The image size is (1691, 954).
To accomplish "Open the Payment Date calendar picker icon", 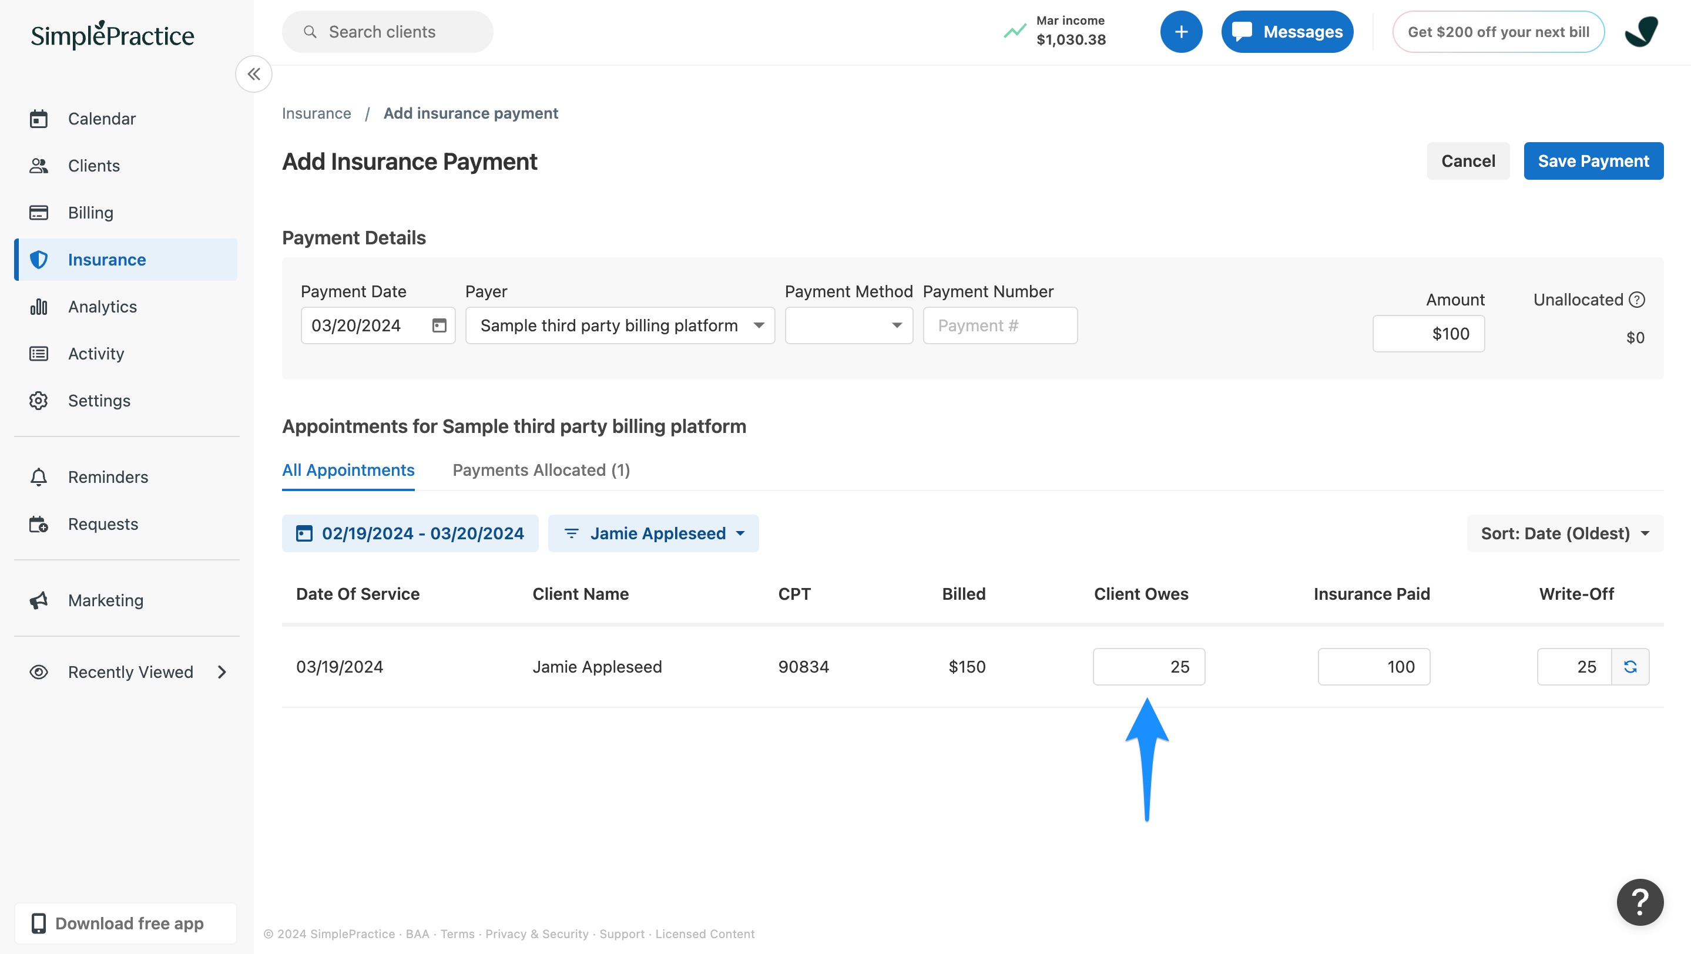I will point(439,325).
